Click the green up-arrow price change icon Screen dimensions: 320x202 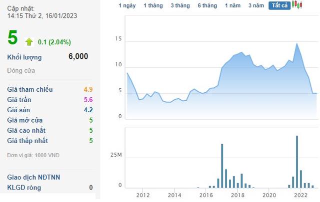point(29,42)
